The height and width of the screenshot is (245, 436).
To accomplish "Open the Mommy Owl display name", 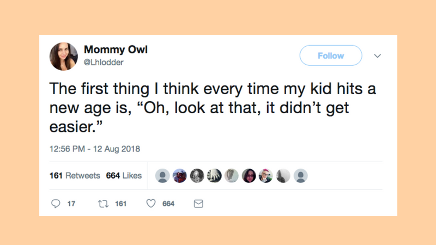I will click(x=116, y=50).
